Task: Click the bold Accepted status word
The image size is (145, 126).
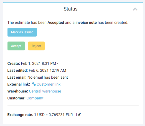Action: [56, 22]
